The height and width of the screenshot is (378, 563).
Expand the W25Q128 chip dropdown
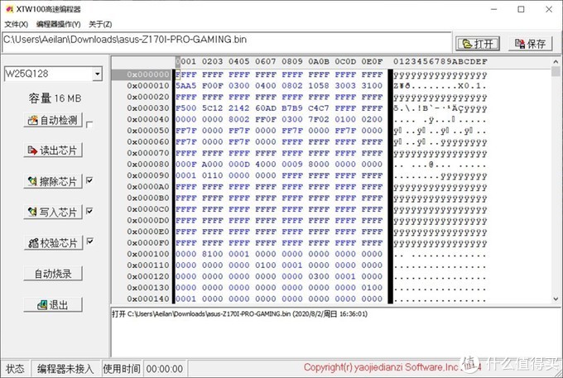coord(97,74)
